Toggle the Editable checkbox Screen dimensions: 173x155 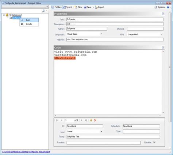point(154,142)
